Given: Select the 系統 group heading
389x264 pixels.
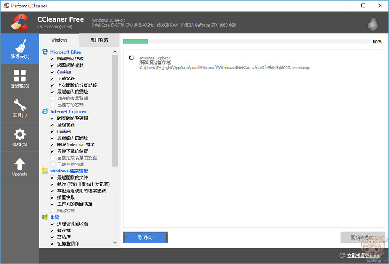Looking at the screenshot, I should click(54, 217).
